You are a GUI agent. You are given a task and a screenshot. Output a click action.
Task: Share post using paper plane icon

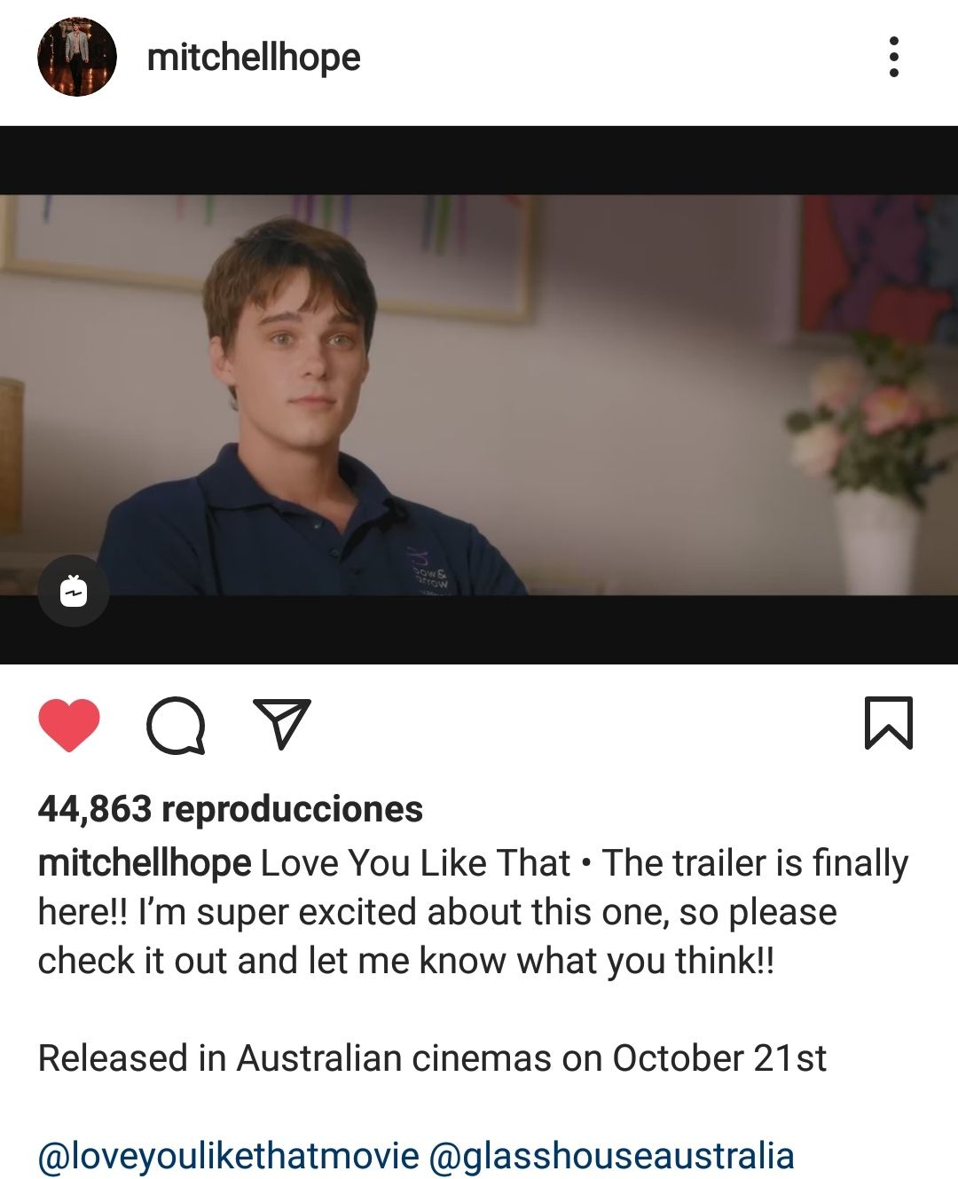coord(282,724)
